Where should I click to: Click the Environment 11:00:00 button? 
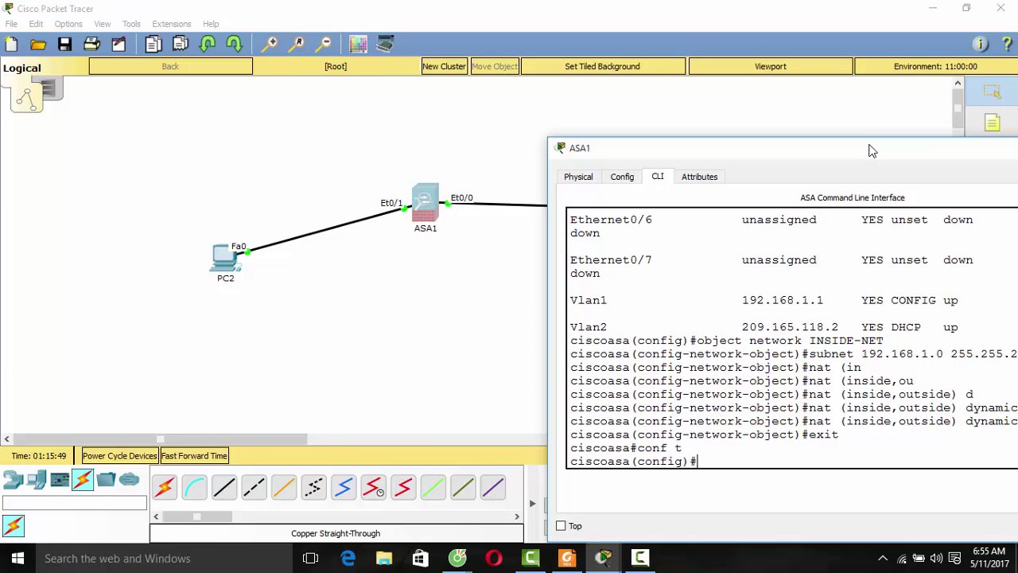[935, 67]
